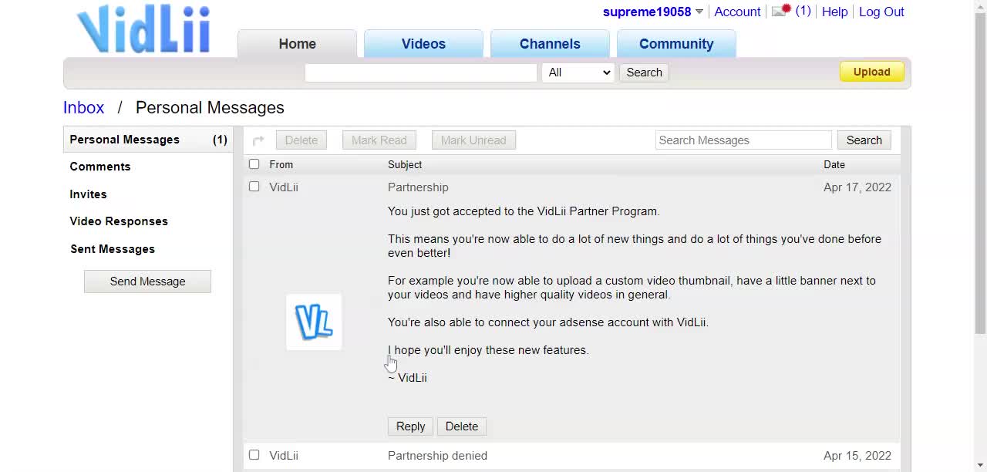
Task: Open the Invites inbox section
Action: [x=88, y=194]
